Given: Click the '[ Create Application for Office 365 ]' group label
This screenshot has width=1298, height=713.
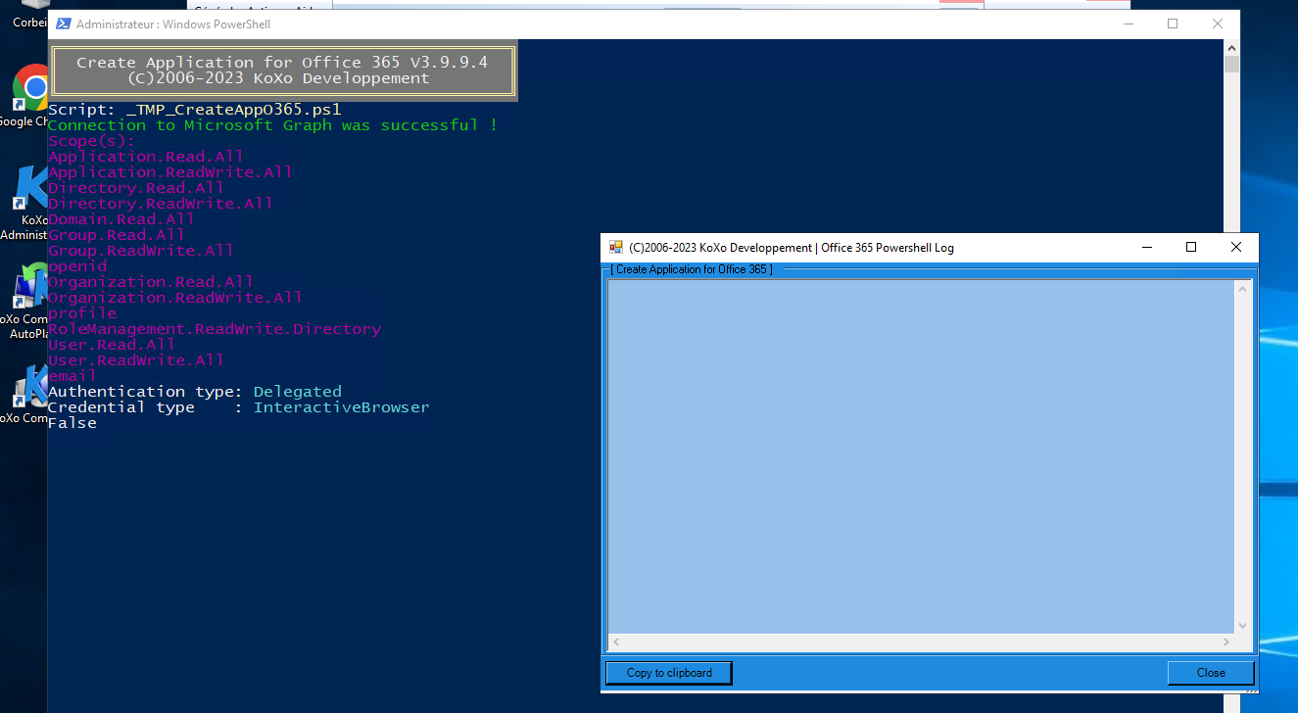Looking at the screenshot, I should point(692,269).
